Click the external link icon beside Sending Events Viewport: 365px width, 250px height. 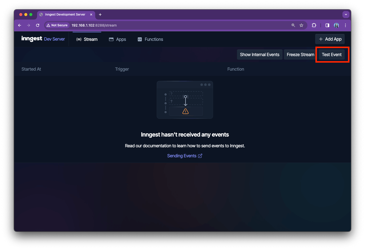click(x=200, y=156)
